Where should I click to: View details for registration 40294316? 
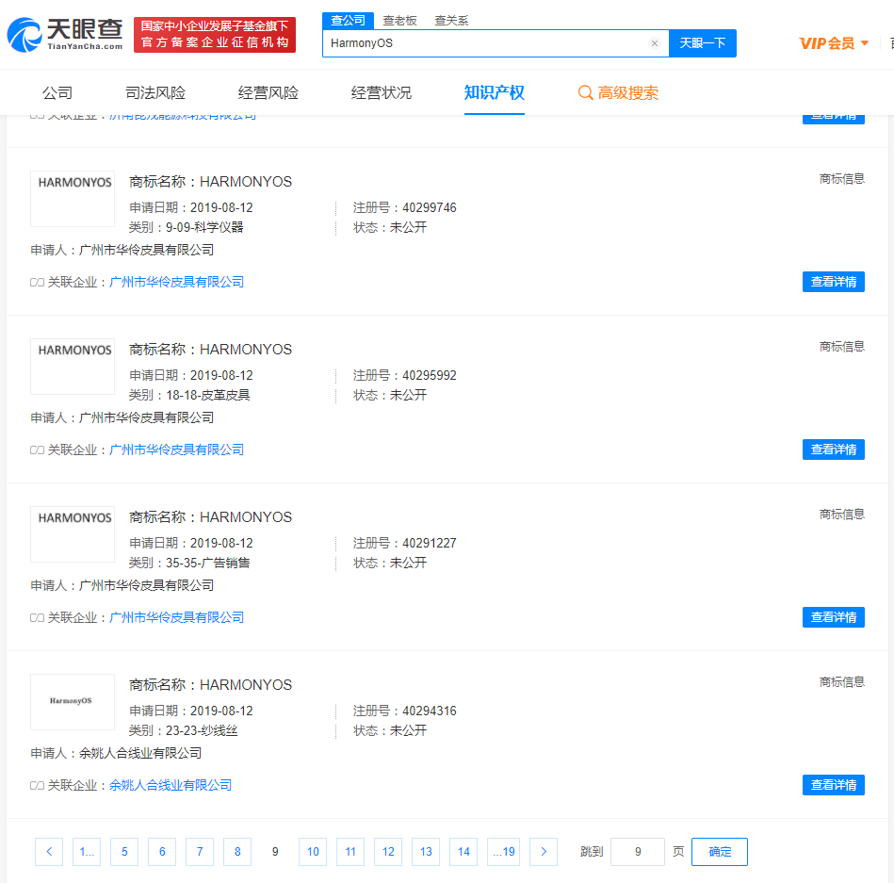point(833,785)
